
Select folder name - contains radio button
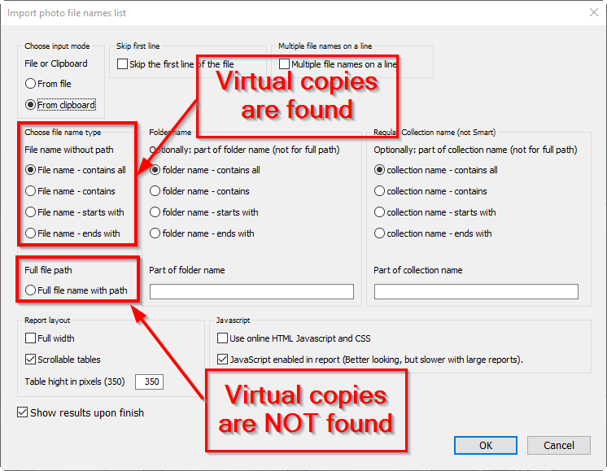155,191
